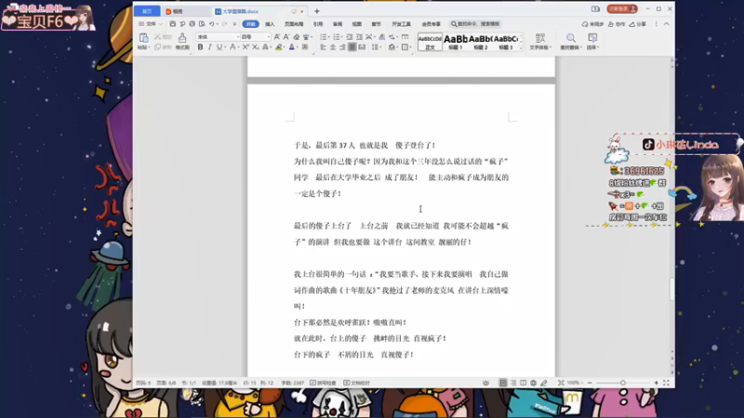Expand the styles gallery arrow
Viewport: 744px width, 418px height.
tap(521, 47)
